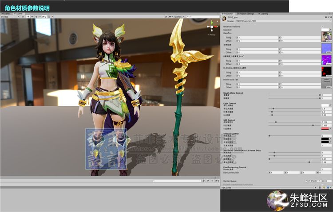Click the DarkCornerColor W input field
This screenshot has width=333, height=212.
click(x=325, y=173)
